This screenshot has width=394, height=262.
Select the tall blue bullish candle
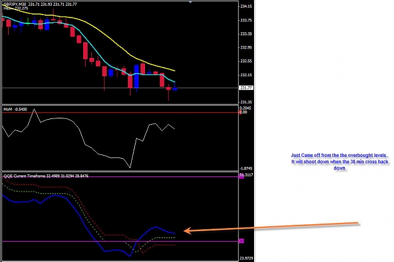[x=136, y=76]
